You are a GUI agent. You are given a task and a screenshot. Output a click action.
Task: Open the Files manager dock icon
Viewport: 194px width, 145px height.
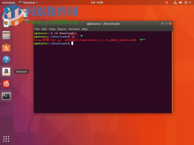6,35
